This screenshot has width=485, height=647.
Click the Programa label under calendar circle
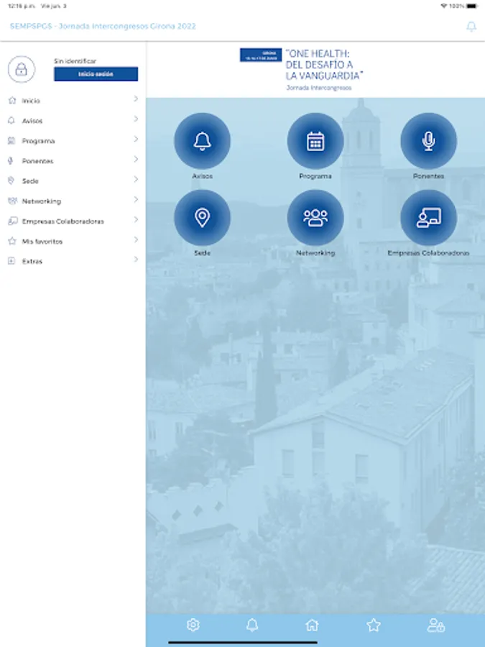(x=315, y=176)
